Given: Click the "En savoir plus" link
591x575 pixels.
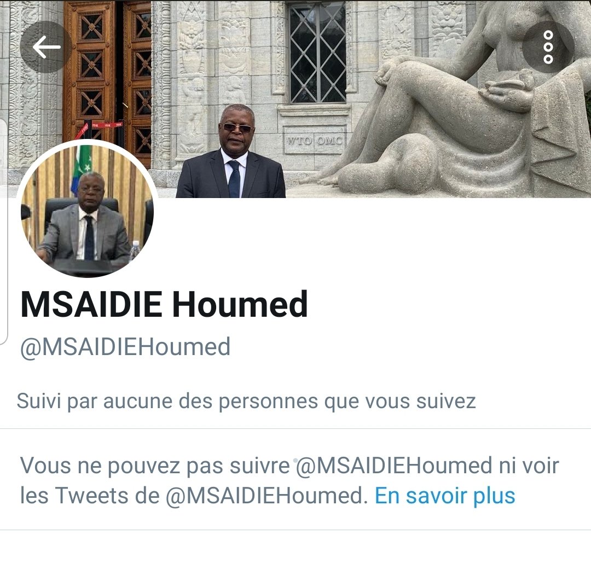Looking at the screenshot, I should [x=445, y=495].
